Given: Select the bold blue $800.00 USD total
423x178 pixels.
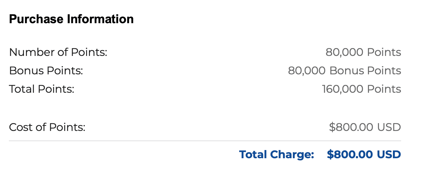Looking at the screenshot, I should pos(364,154).
